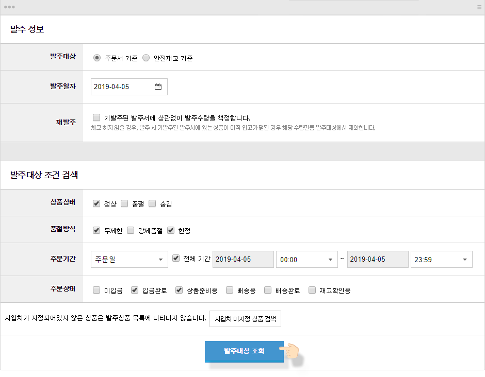
Task: Select the 안전재고 기준 radio button
Action: pyautogui.click(x=145, y=58)
